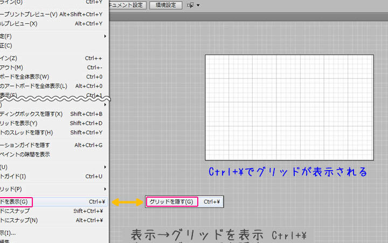This screenshot has height=243, width=388.
Task: Enable ドにスナップ Shift+Ctrl+¥
Action: [54, 211]
